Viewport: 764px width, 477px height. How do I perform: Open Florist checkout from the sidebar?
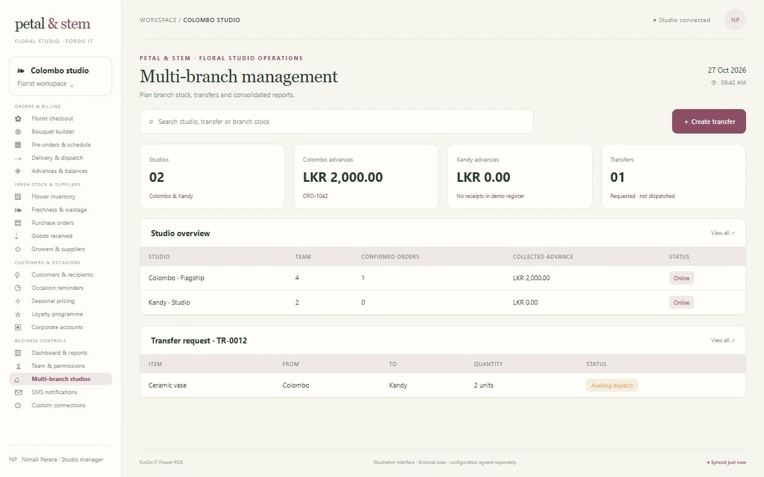[x=60, y=119]
